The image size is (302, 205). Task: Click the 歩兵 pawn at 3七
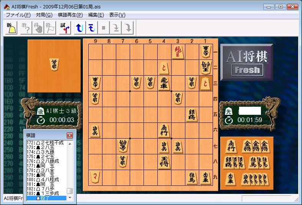point(178,147)
